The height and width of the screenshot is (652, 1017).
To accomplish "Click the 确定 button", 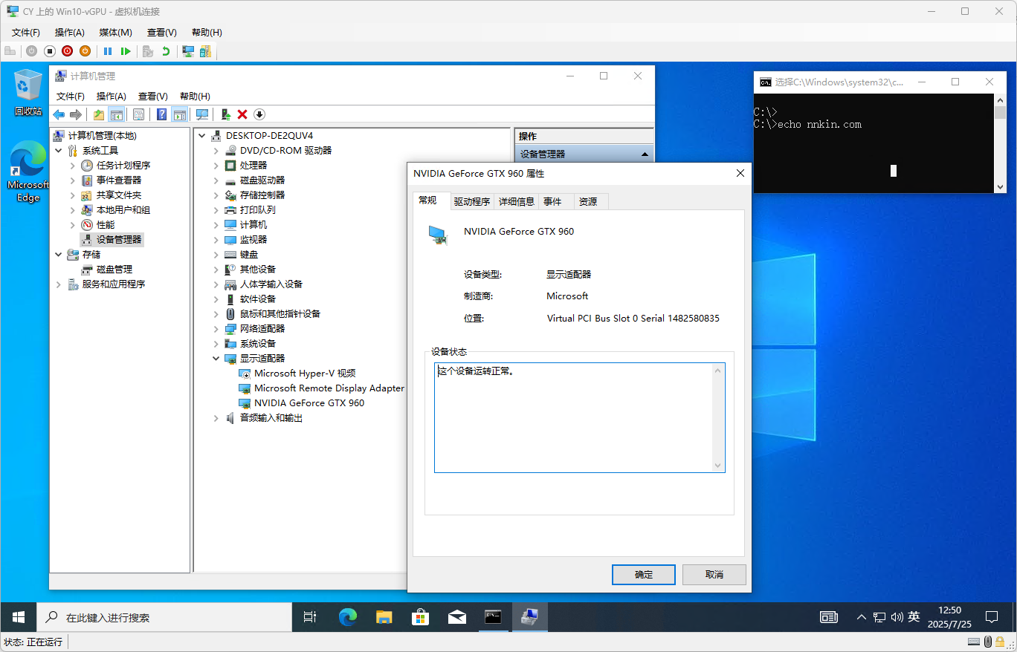I will tap(643, 575).
